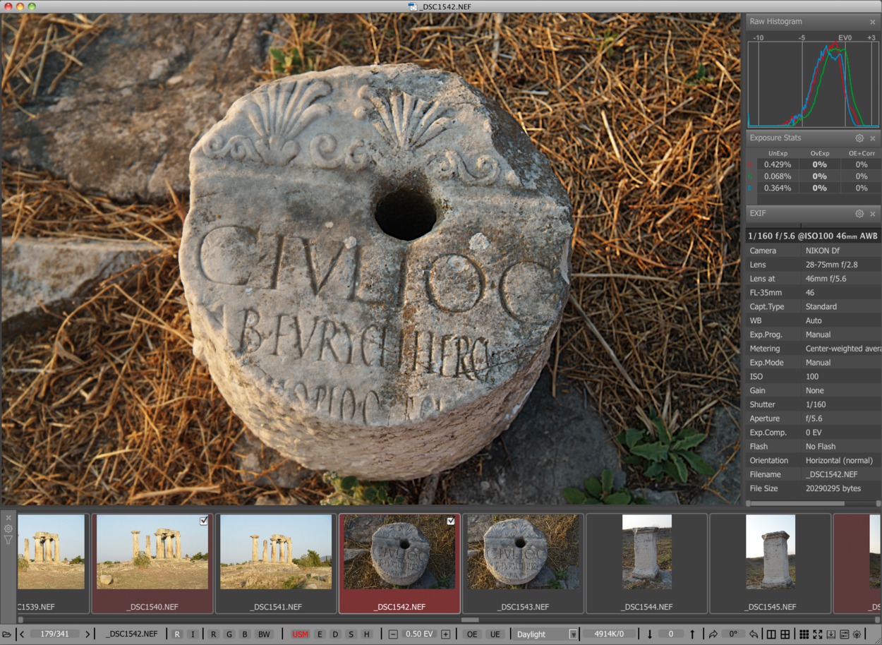
Task: Decrease exposure with the minus EV button
Action: tap(393, 634)
